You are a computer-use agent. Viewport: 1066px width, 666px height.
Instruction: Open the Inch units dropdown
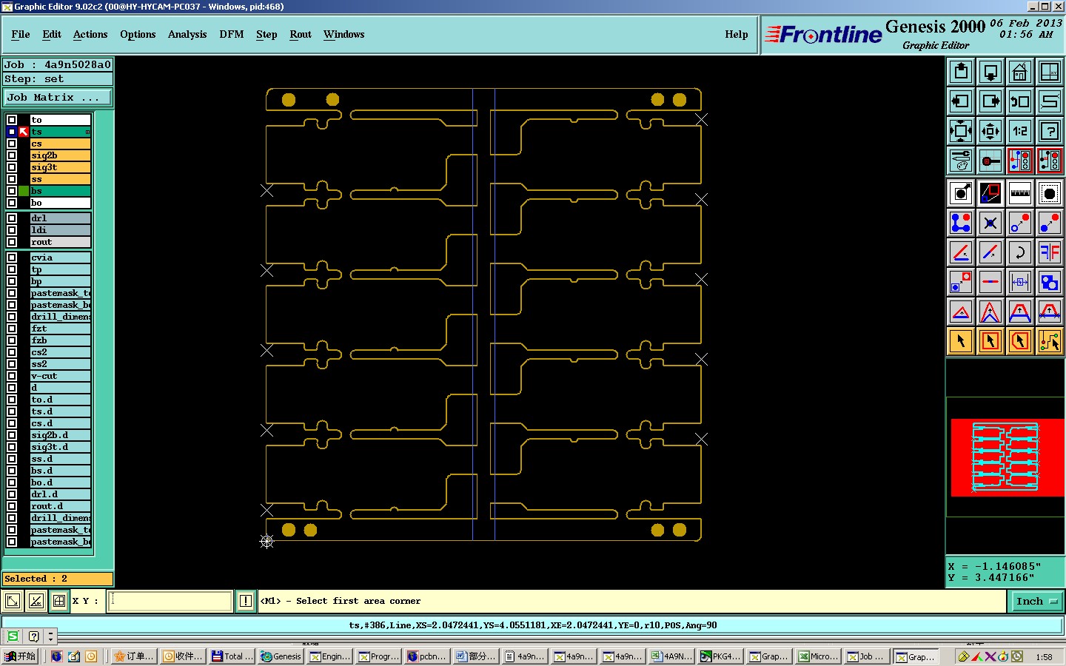tap(1036, 601)
